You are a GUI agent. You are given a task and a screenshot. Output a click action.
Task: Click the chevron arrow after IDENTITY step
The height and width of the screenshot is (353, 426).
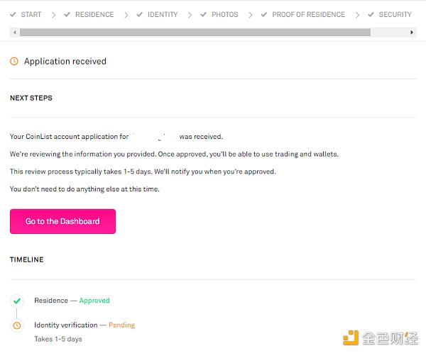(x=190, y=14)
